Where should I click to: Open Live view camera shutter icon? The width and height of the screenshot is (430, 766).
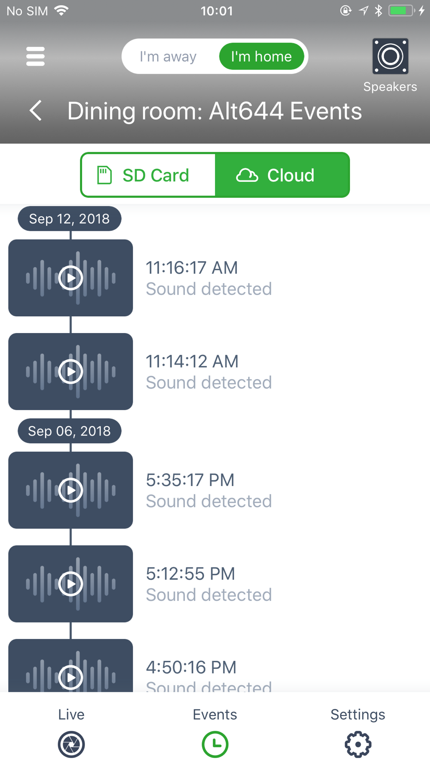(x=71, y=744)
